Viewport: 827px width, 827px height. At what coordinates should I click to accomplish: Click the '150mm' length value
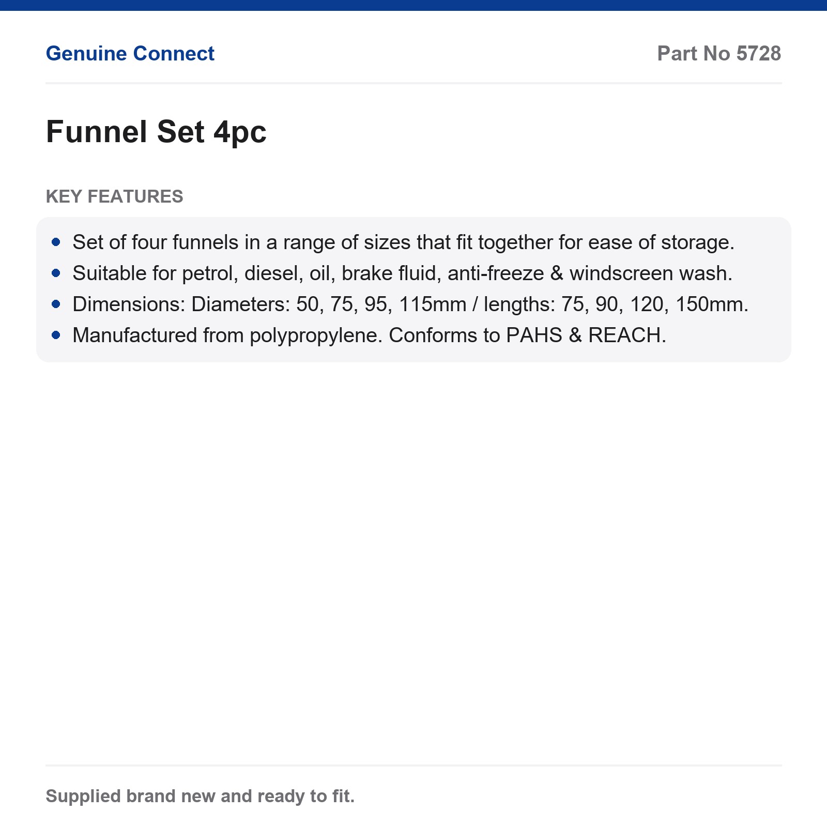point(712,304)
